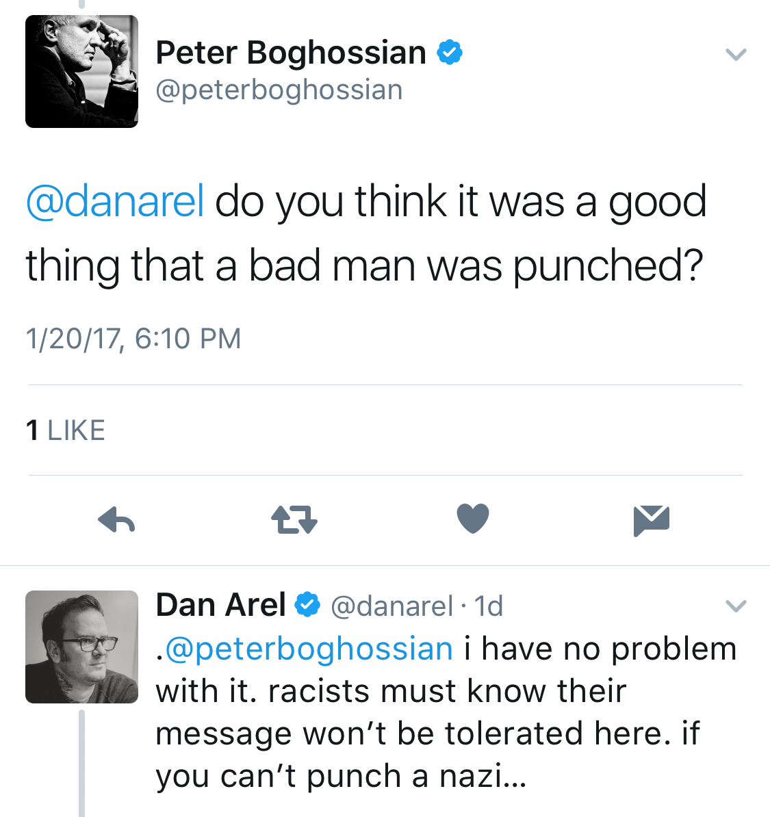
Task: Send tweet via direct message envelope icon
Action: point(651,521)
